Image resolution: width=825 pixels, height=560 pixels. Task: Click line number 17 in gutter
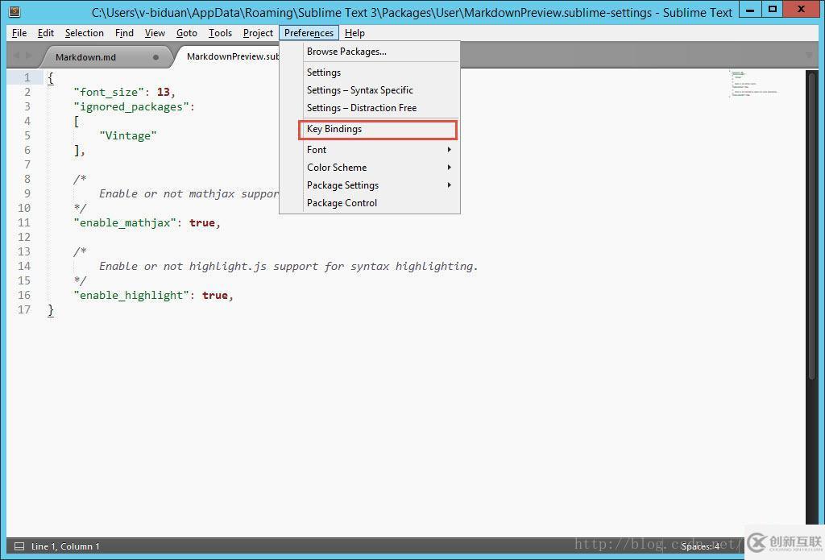point(24,309)
